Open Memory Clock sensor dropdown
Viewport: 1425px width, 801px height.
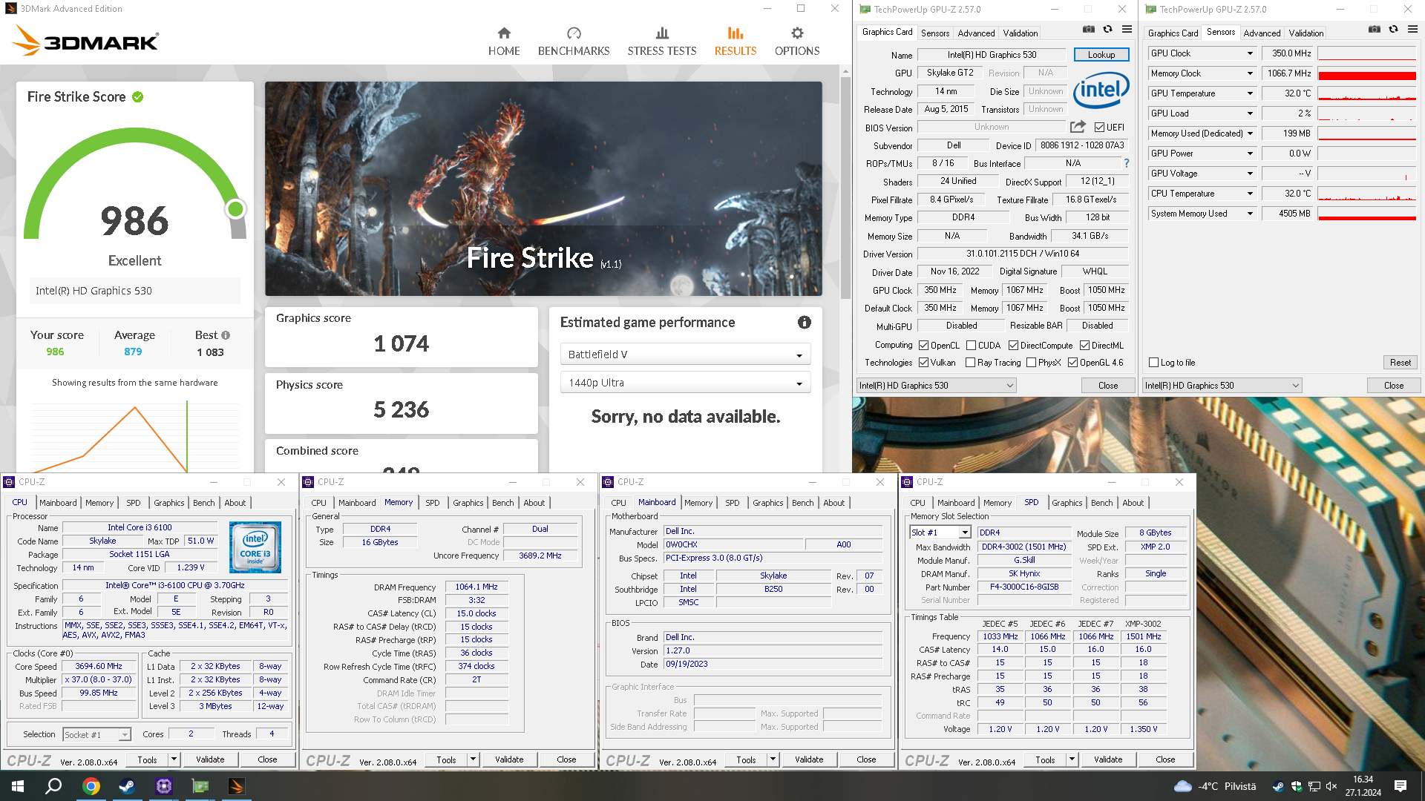point(1250,73)
